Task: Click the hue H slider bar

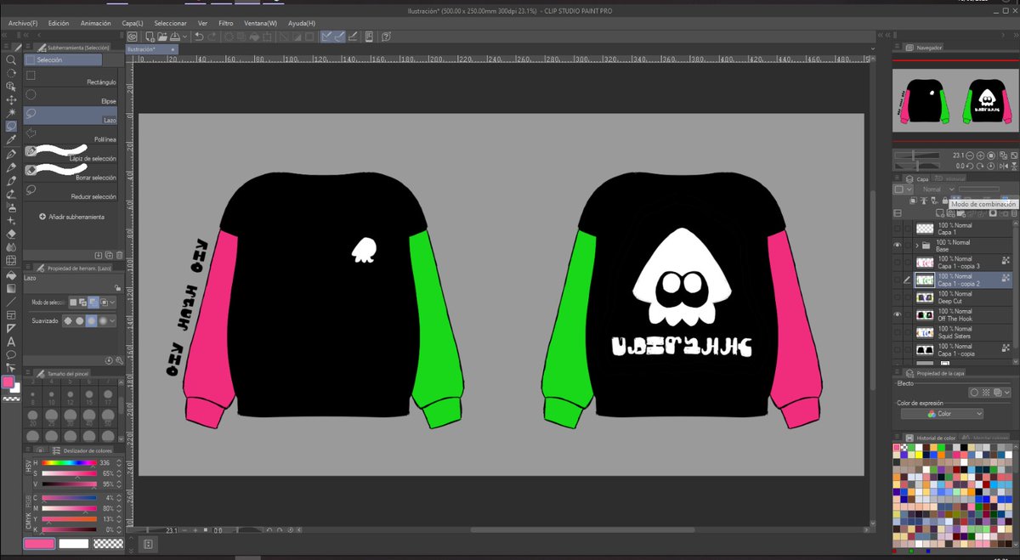Action: [70, 462]
